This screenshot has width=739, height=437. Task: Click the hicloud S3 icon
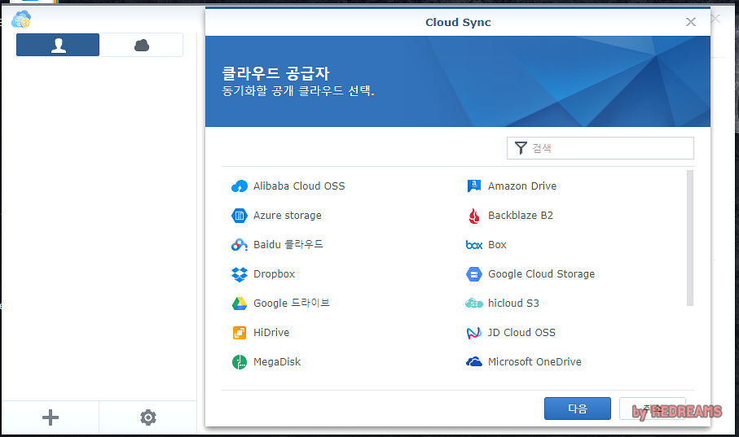(x=474, y=304)
